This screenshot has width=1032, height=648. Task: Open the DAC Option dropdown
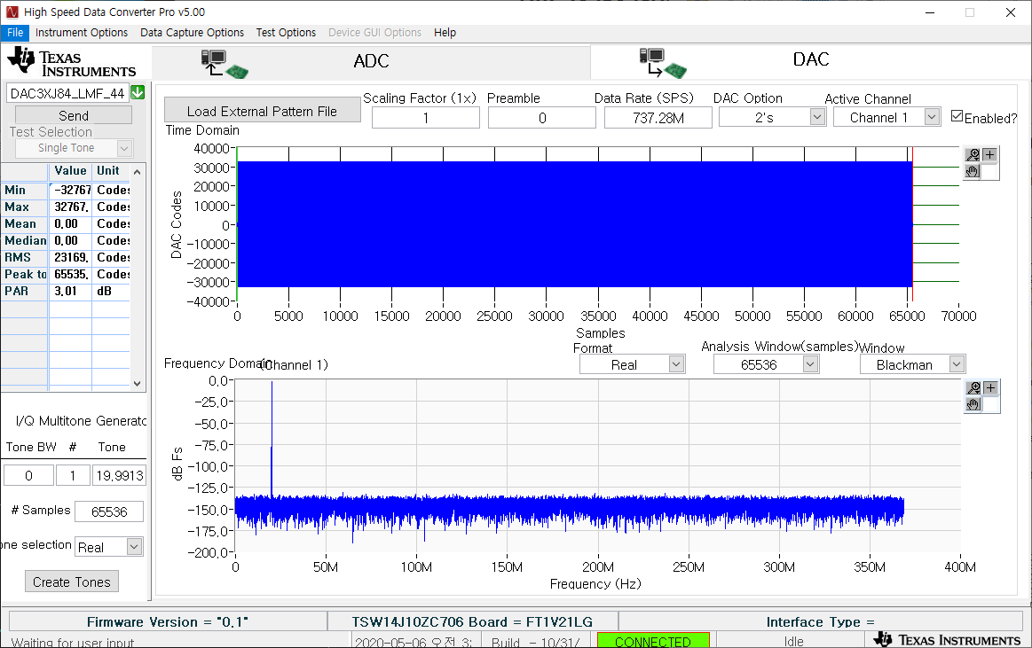816,118
